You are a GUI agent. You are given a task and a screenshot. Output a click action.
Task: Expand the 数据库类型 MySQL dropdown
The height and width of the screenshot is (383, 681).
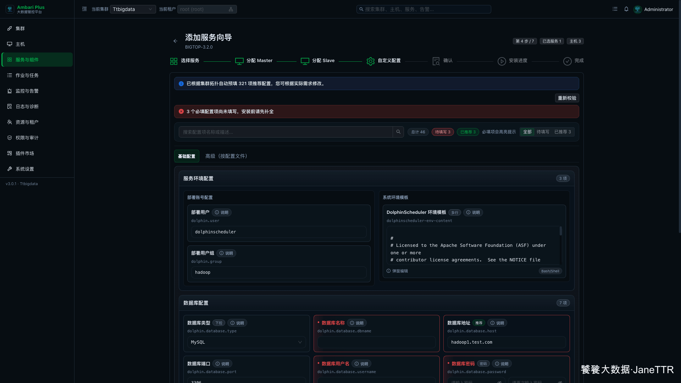click(247, 342)
